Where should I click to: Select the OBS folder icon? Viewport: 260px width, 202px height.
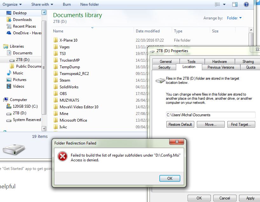[x=56, y=94]
